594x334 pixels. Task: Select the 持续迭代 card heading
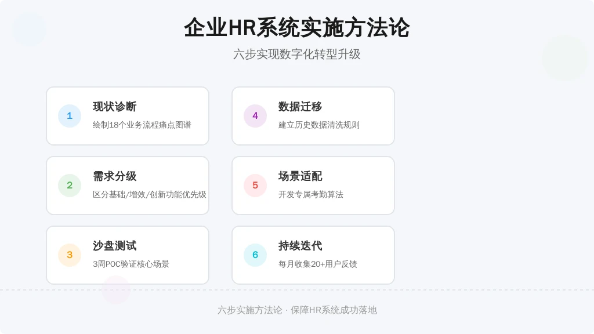click(300, 246)
